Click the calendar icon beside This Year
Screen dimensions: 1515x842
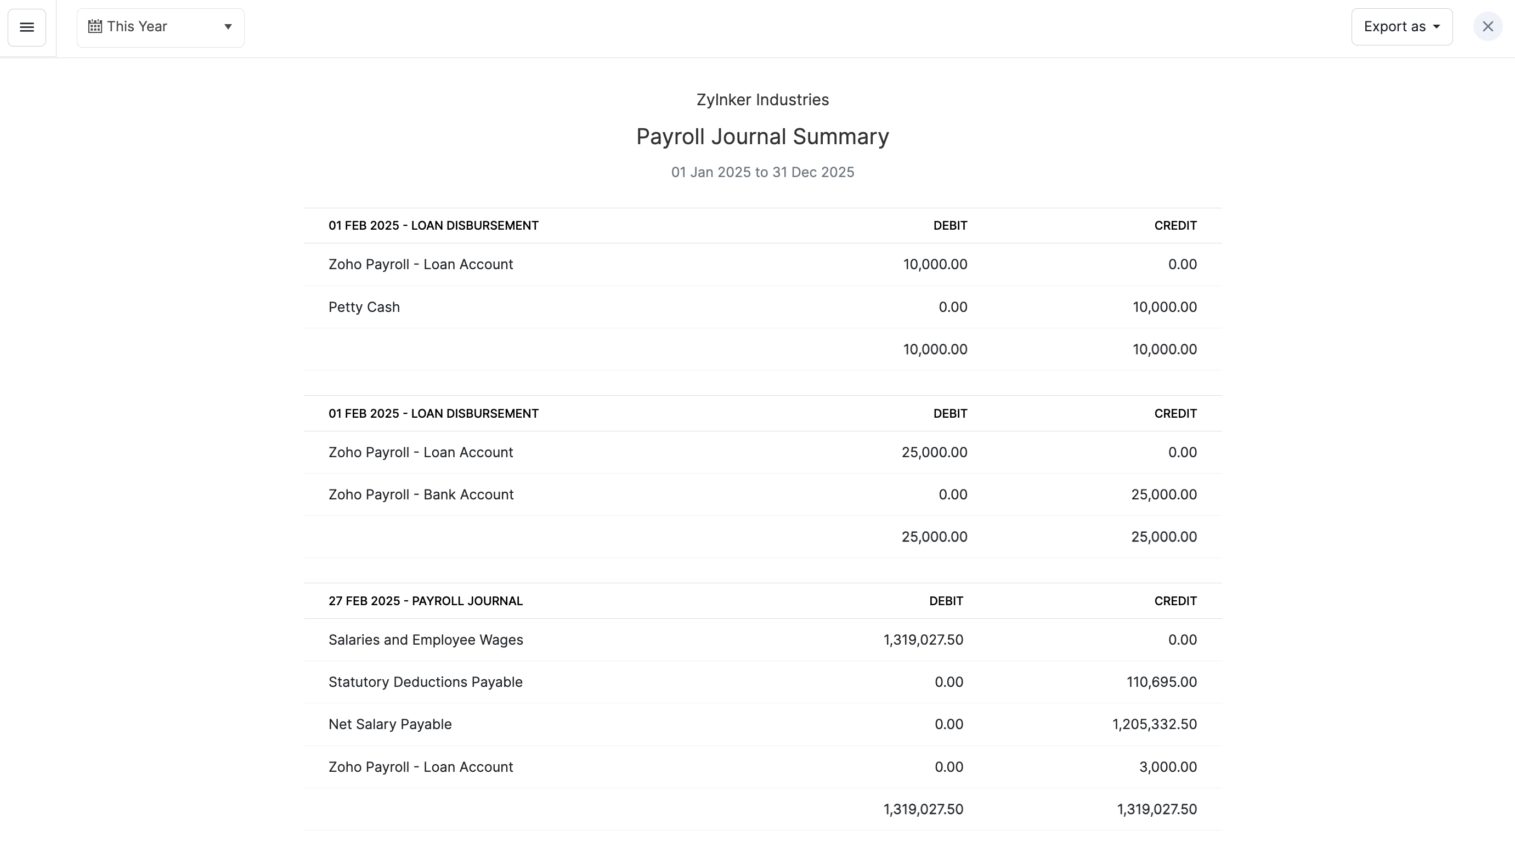pyautogui.click(x=95, y=27)
